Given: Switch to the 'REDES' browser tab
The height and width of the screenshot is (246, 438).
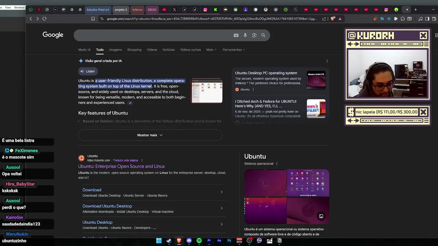Looking at the screenshot, I should click(x=152, y=10).
